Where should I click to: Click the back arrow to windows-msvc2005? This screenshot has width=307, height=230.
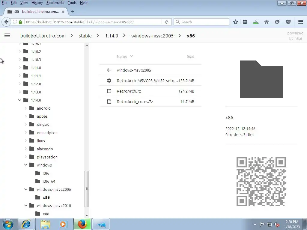click(x=109, y=70)
